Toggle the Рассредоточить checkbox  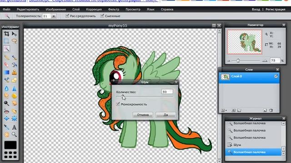67,16
